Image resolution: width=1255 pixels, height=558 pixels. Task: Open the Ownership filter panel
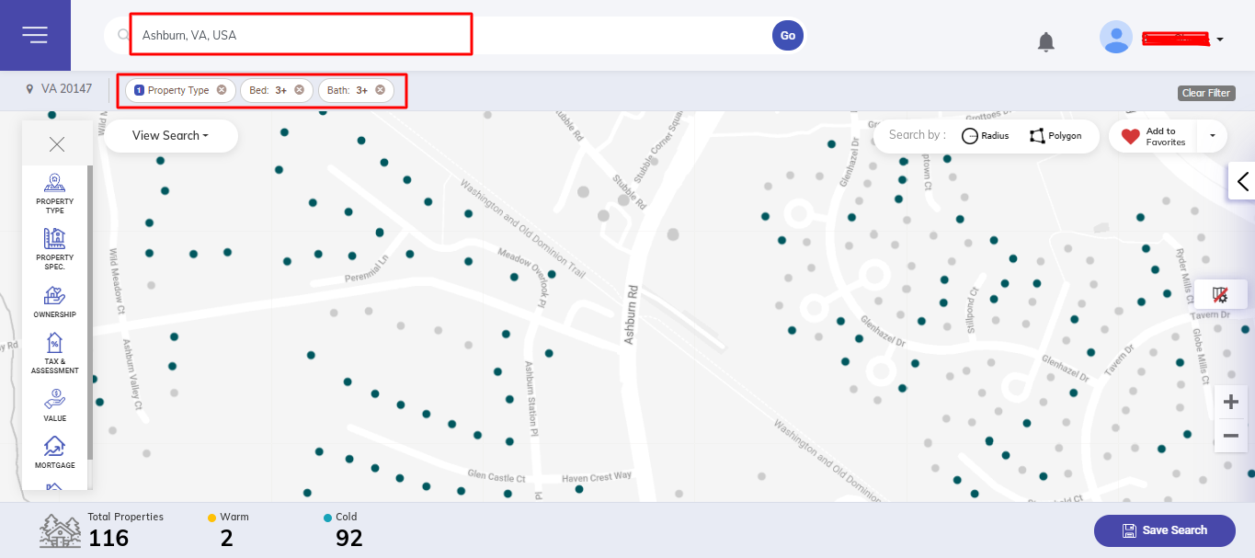click(x=55, y=302)
